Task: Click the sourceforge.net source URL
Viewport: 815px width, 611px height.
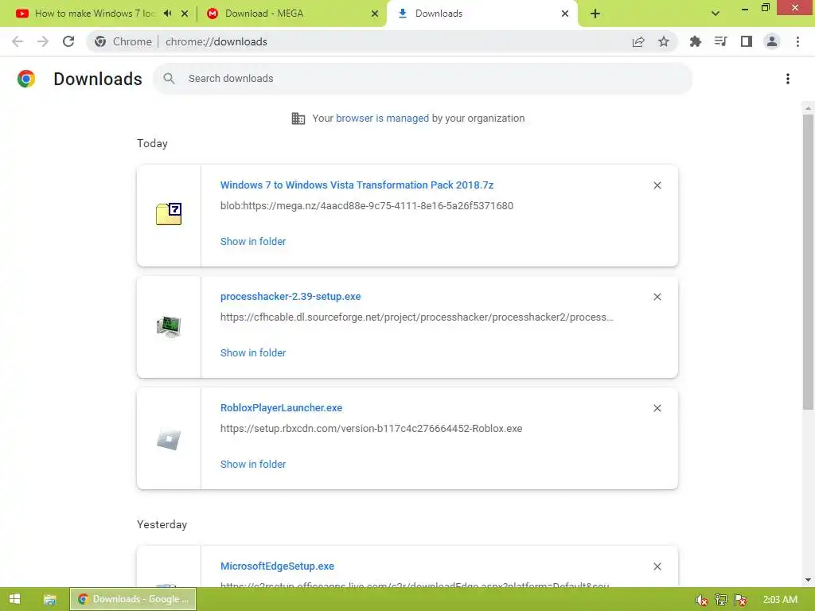Action: 416,317
